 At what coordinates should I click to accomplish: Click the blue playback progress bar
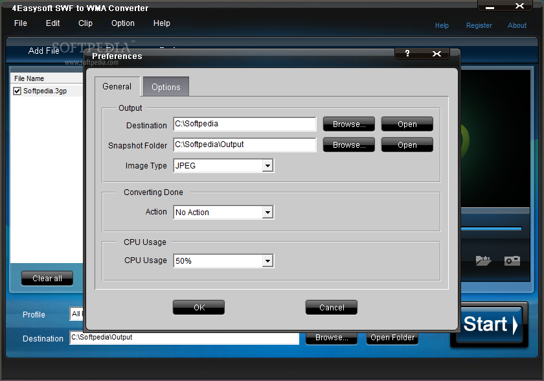pos(492,229)
